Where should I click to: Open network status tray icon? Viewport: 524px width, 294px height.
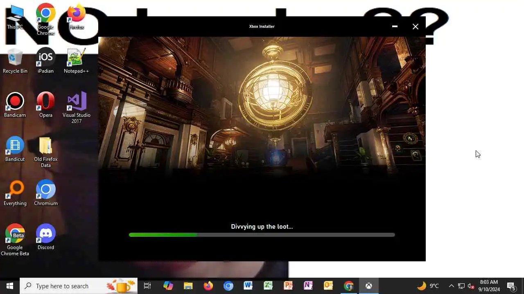[x=461, y=286]
